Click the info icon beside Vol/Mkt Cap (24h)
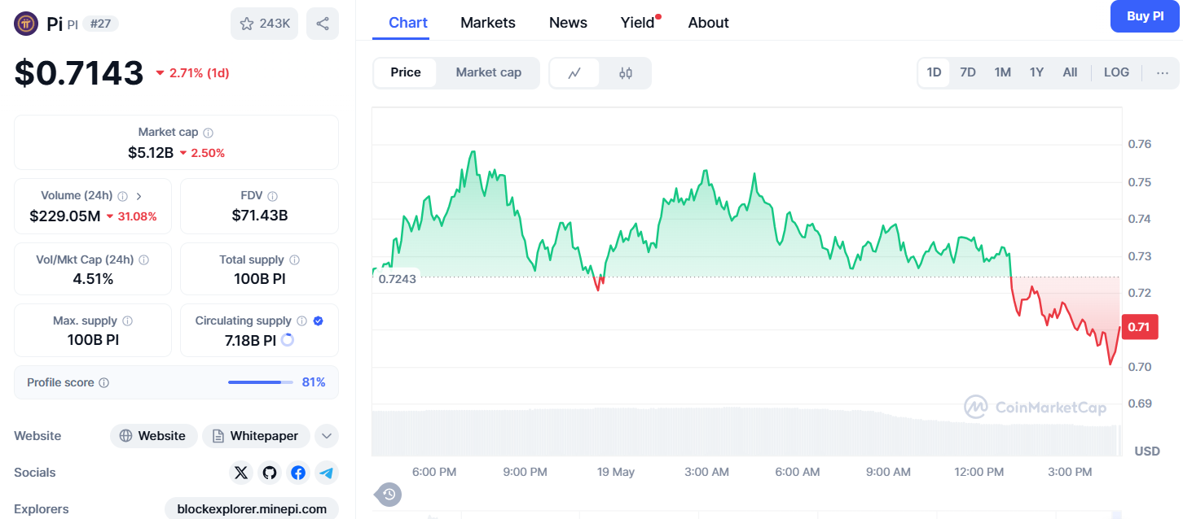 tap(144, 260)
